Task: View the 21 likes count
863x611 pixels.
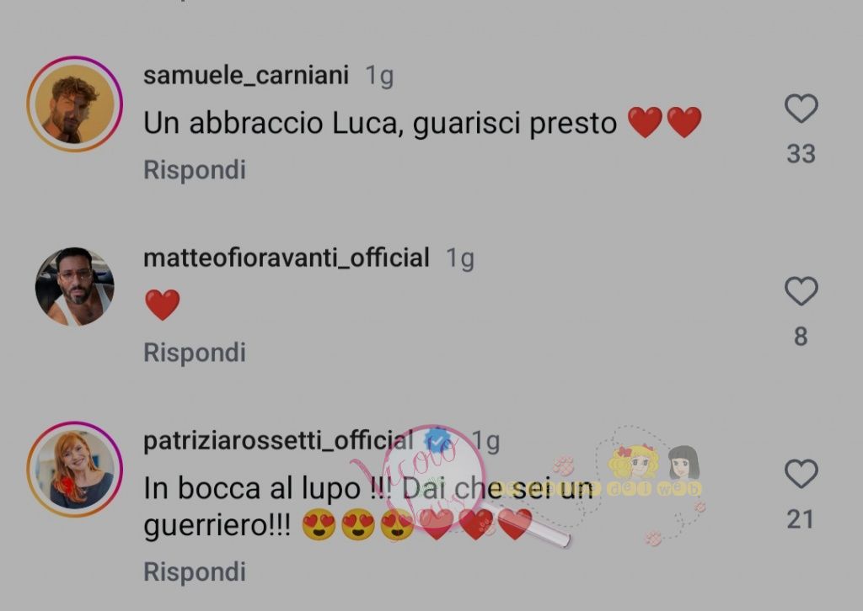Action: 801,519
